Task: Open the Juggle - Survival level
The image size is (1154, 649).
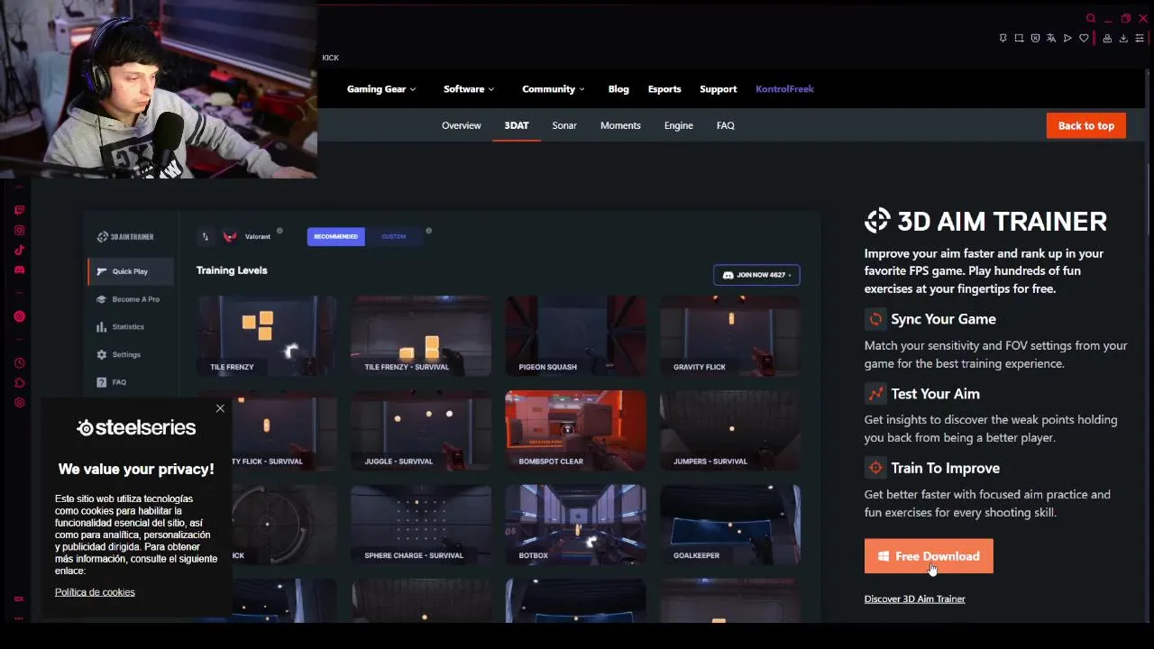Action: [421, 430]
